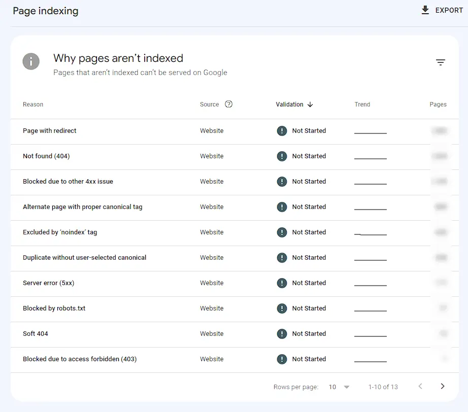Go to next page of results
Viewport: 468px width, 412px height.
coord(442,386)
